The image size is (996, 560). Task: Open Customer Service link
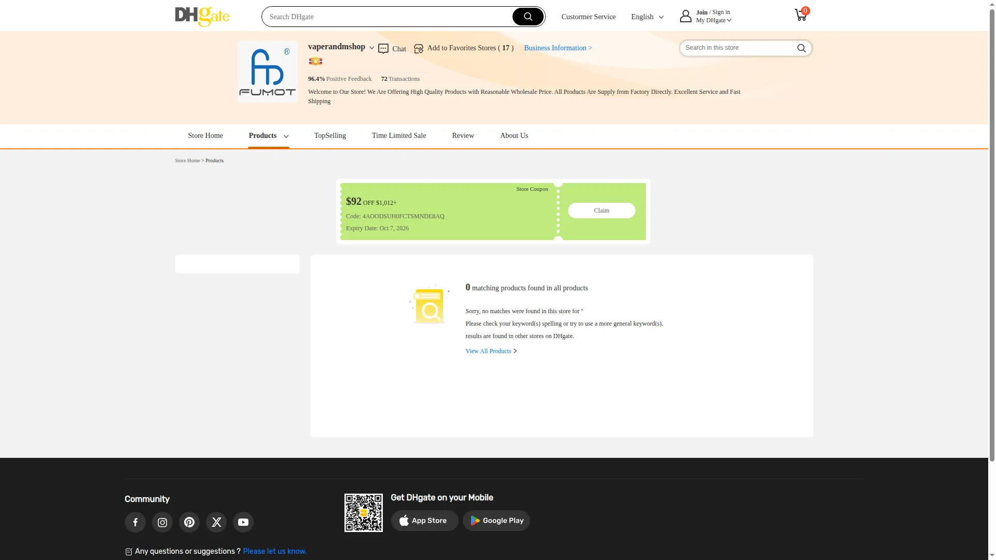point(588,17)
